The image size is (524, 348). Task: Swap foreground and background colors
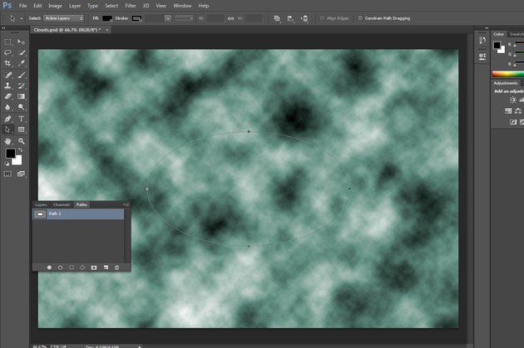(21, 150)
